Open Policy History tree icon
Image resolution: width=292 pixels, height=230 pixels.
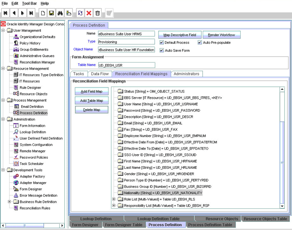pos(16,43)
